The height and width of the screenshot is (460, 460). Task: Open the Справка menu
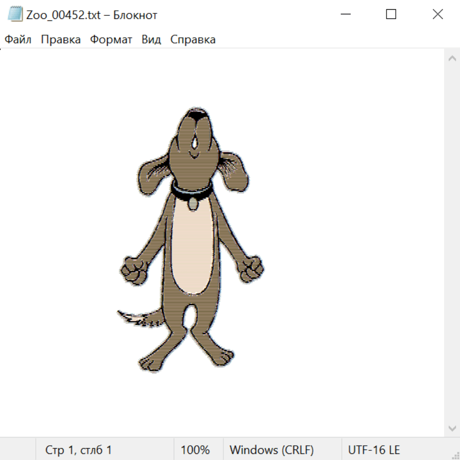tap(193, 40)
